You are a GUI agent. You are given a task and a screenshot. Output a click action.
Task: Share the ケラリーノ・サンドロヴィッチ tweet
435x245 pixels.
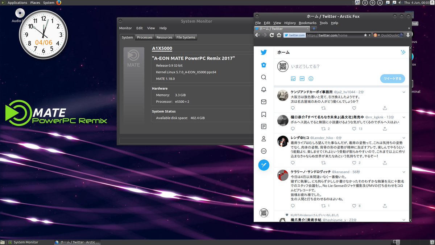[x=385, y=206]
